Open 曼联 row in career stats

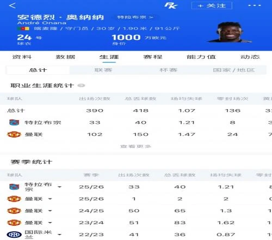(x=136, y=134)
